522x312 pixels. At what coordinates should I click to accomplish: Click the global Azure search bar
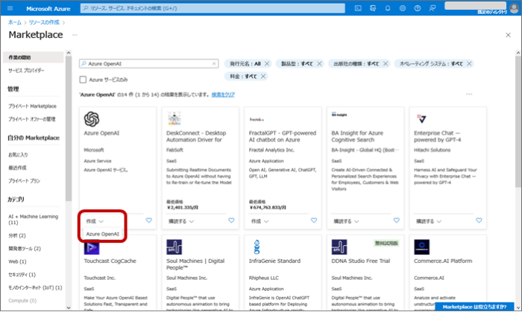(x=213, y=8)
